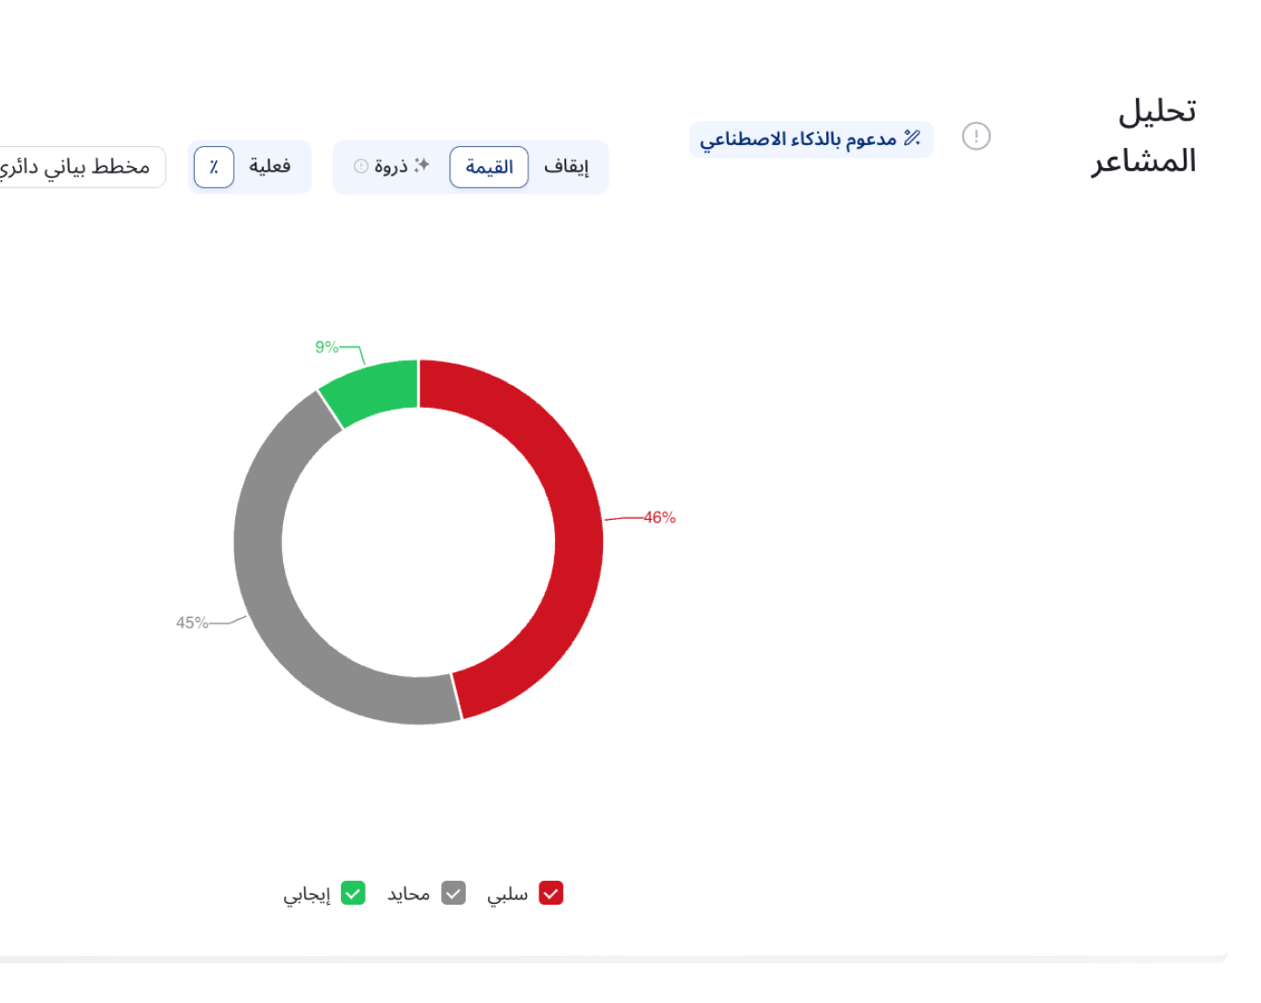Select the إيقاف option
The height and width of the screenshot is (1003, 1261).
pyautogui.click(x=566, y=167)
